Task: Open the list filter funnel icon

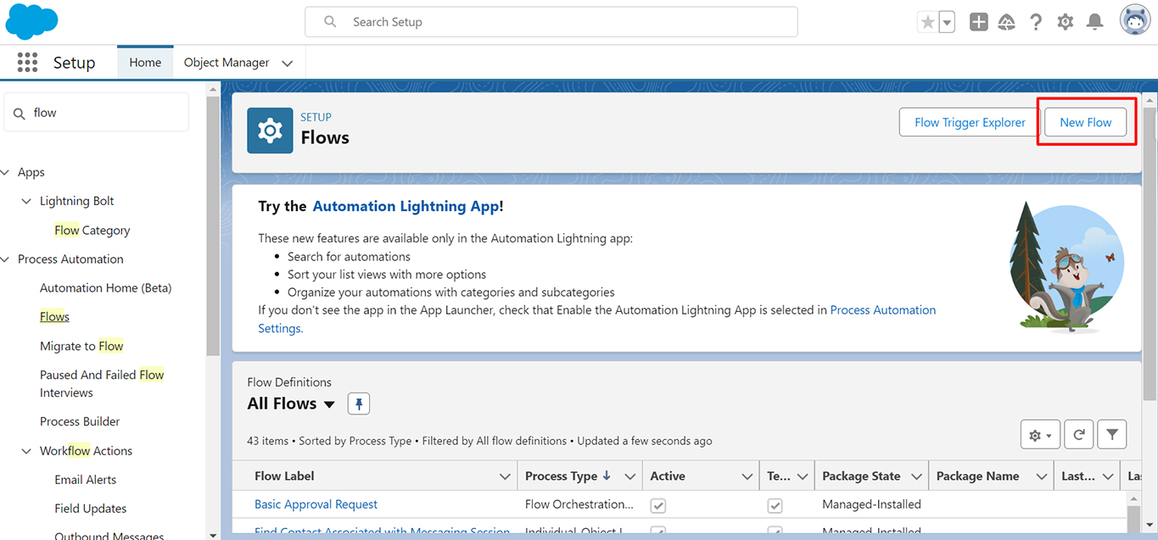Action: click(1111, 435)
